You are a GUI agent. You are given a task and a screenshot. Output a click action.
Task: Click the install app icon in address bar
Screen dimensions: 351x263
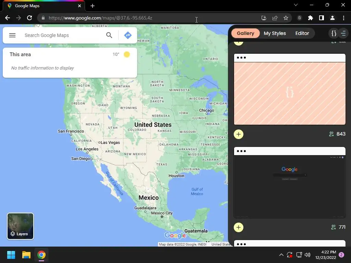click(x=264, y=18)
